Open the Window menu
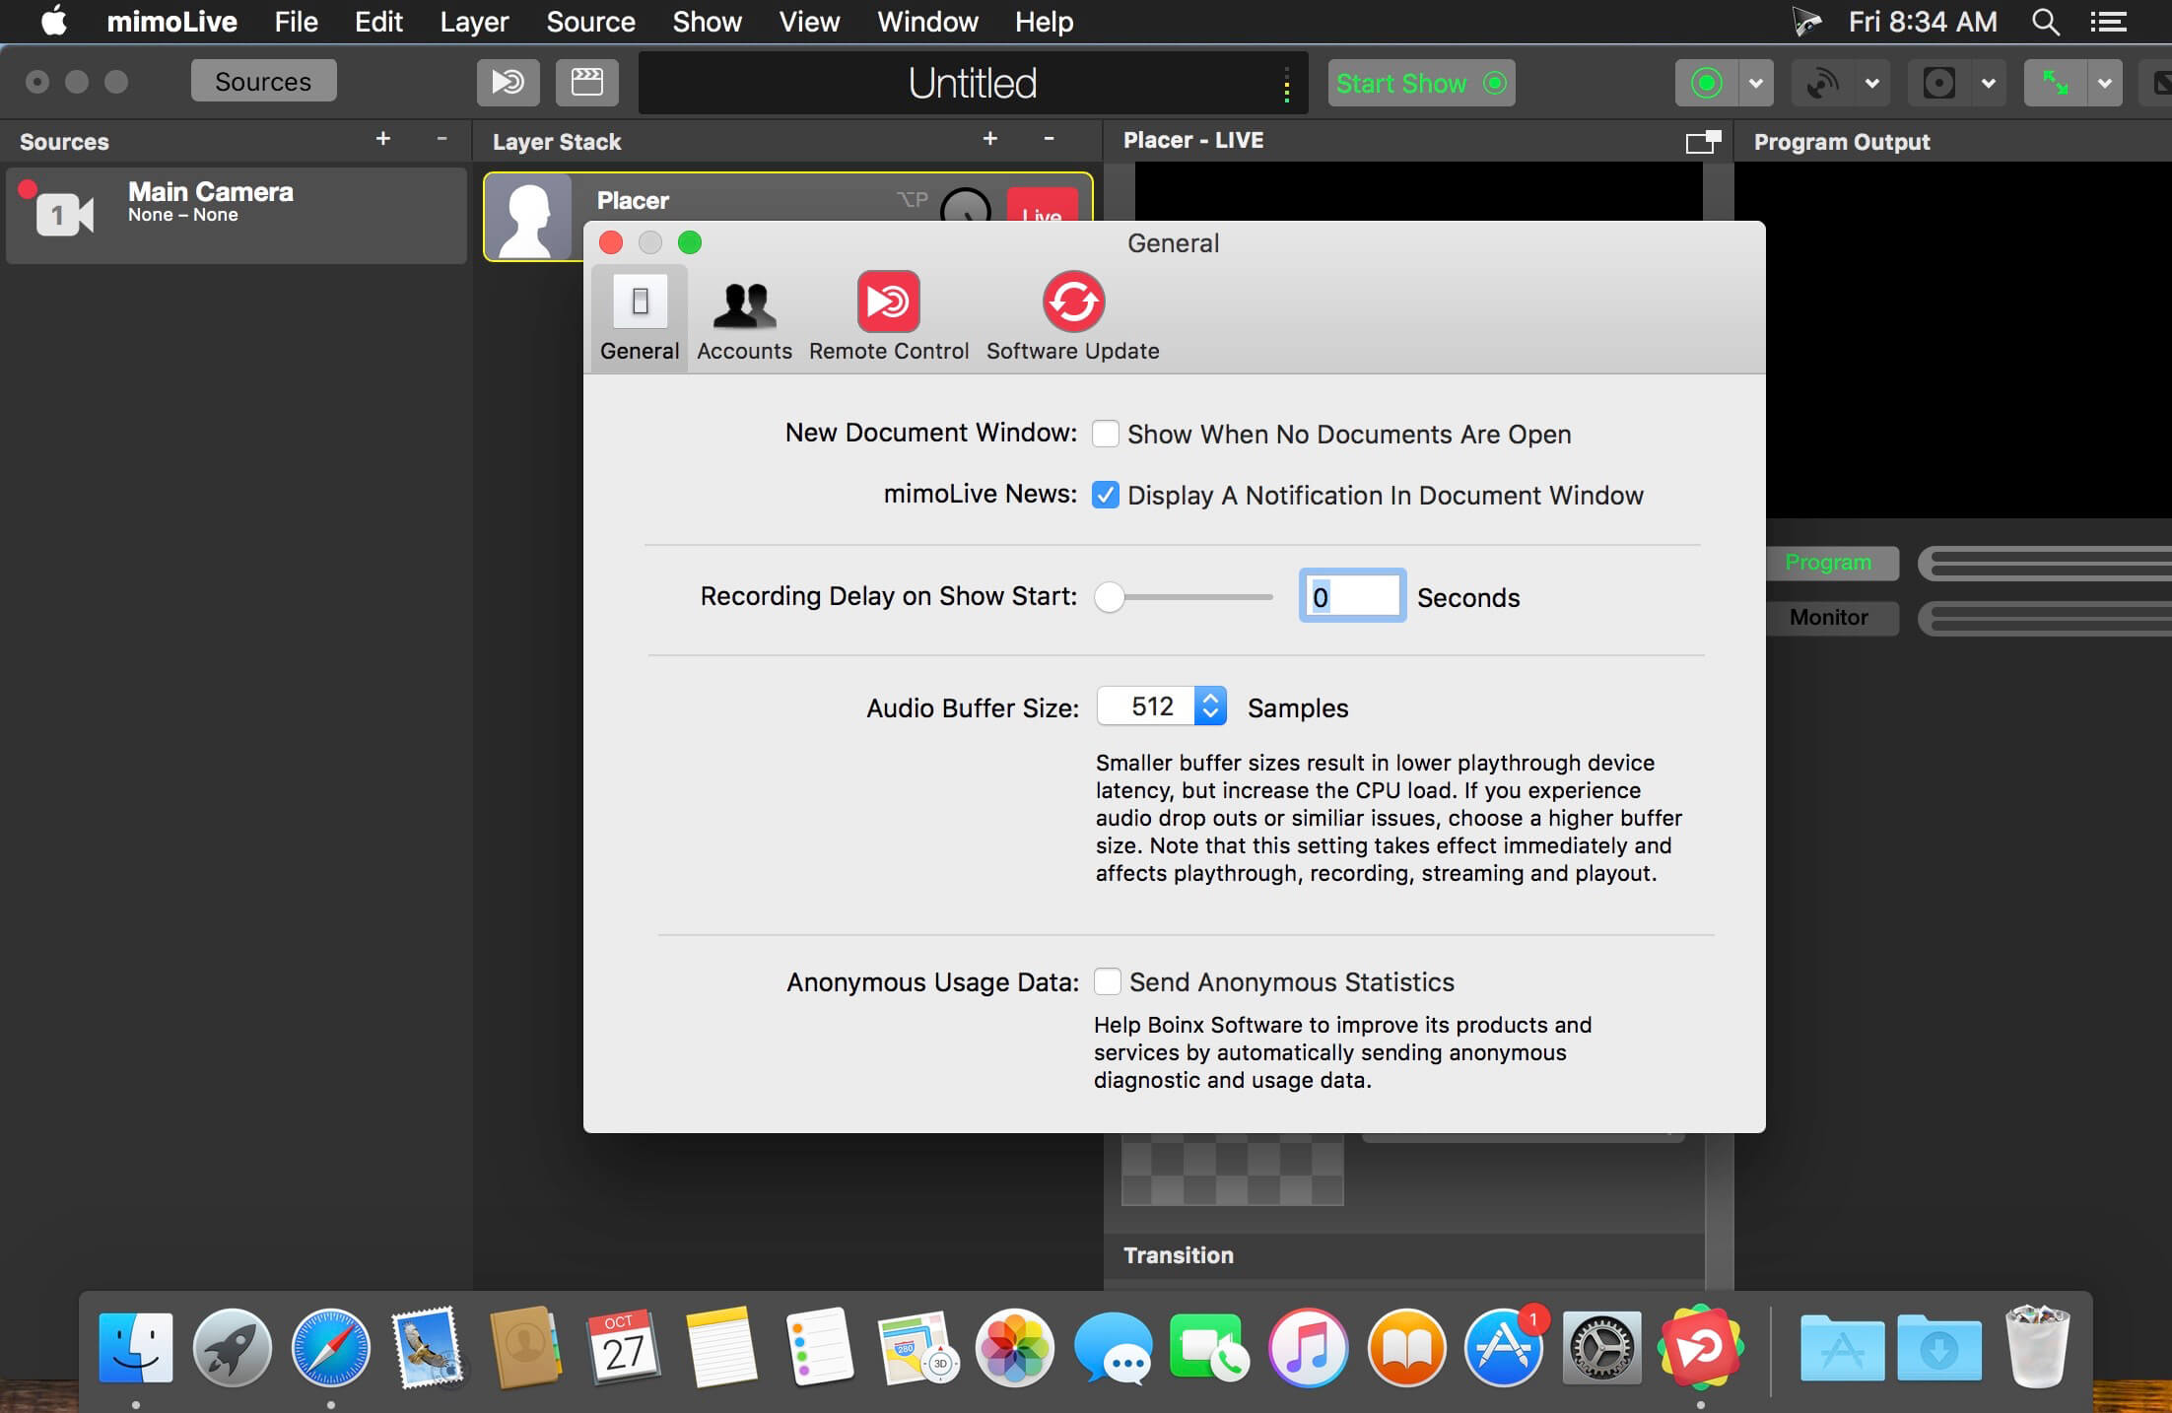Screen dimensions: 2172x1413 [x=927, y=22]
